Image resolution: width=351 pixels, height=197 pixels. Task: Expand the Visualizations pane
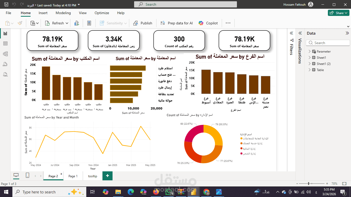(x=300, y=33)
